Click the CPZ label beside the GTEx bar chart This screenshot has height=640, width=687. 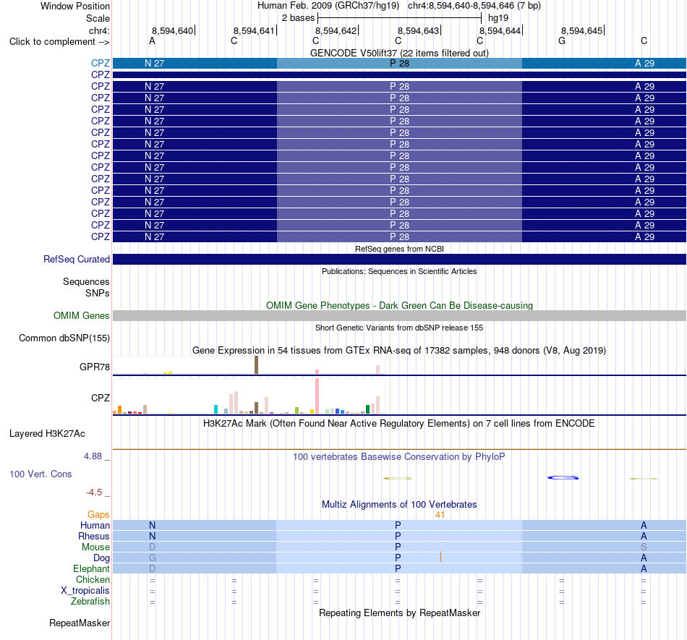click(101, 398)
